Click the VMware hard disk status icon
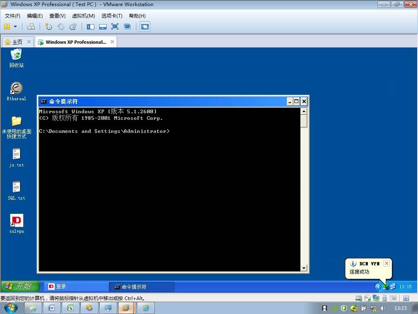 click(359, 298)
